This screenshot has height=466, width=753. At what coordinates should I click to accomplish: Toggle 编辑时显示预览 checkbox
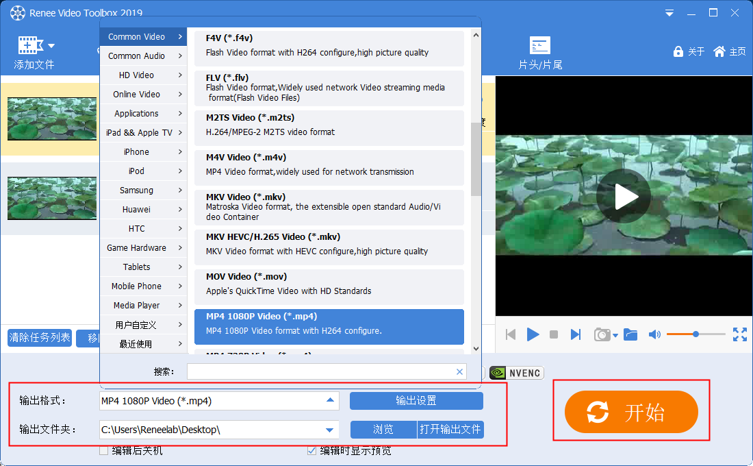311,451
